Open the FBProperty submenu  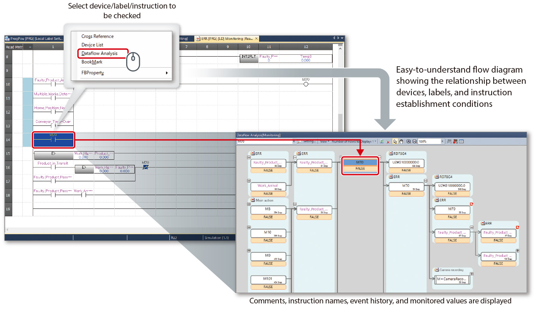point(92,73)
